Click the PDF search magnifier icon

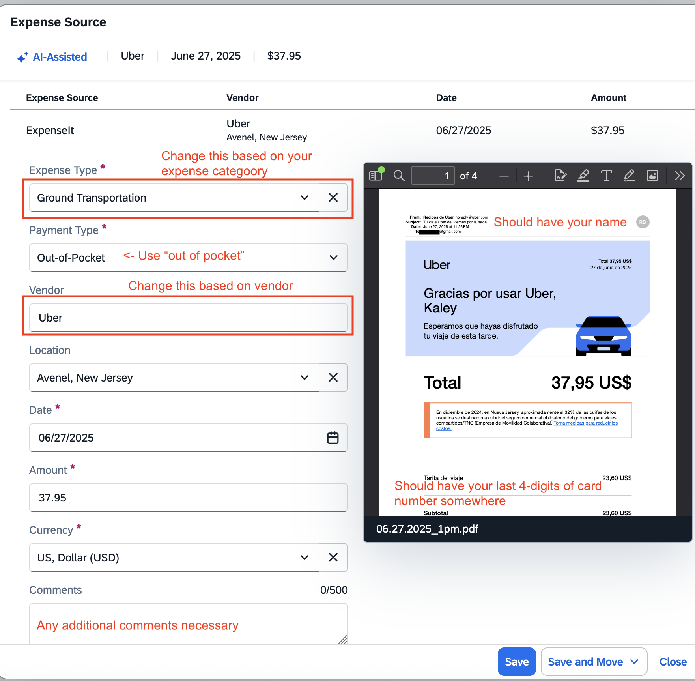tap(399, 176)
